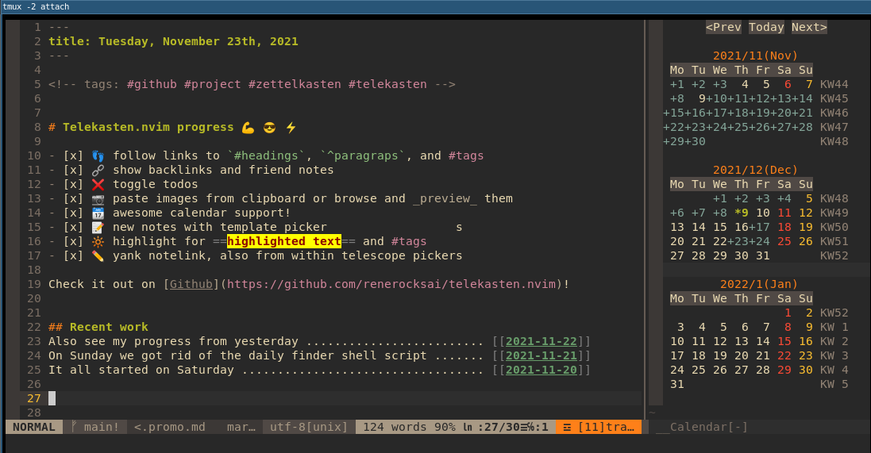Image resolution: width=871 pixels, height=453 pixels.
Task: Follow the [[2021-11-21]] note link
Action: (541, 356)
